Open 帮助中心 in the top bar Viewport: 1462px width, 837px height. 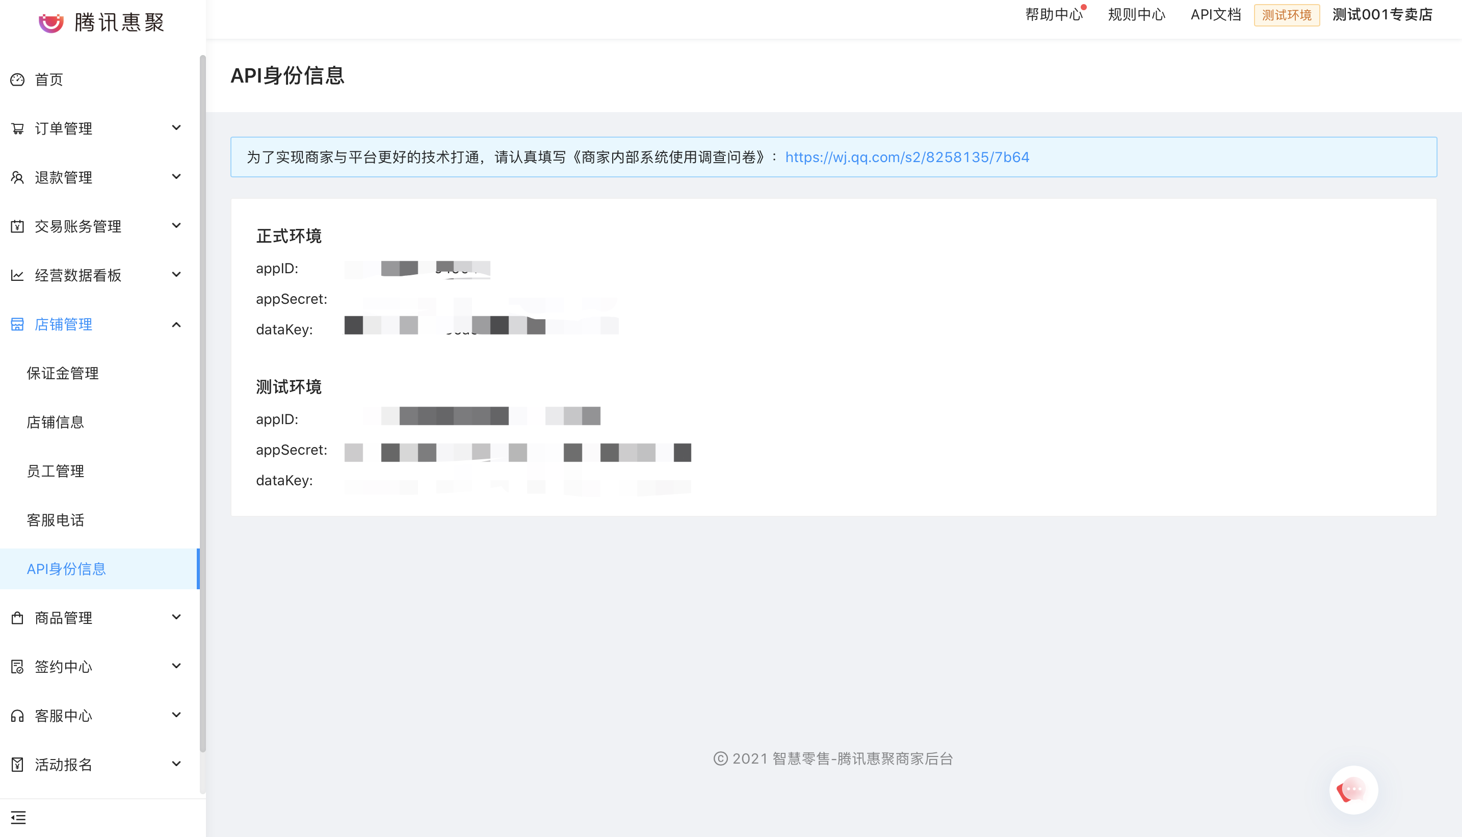1054,15
